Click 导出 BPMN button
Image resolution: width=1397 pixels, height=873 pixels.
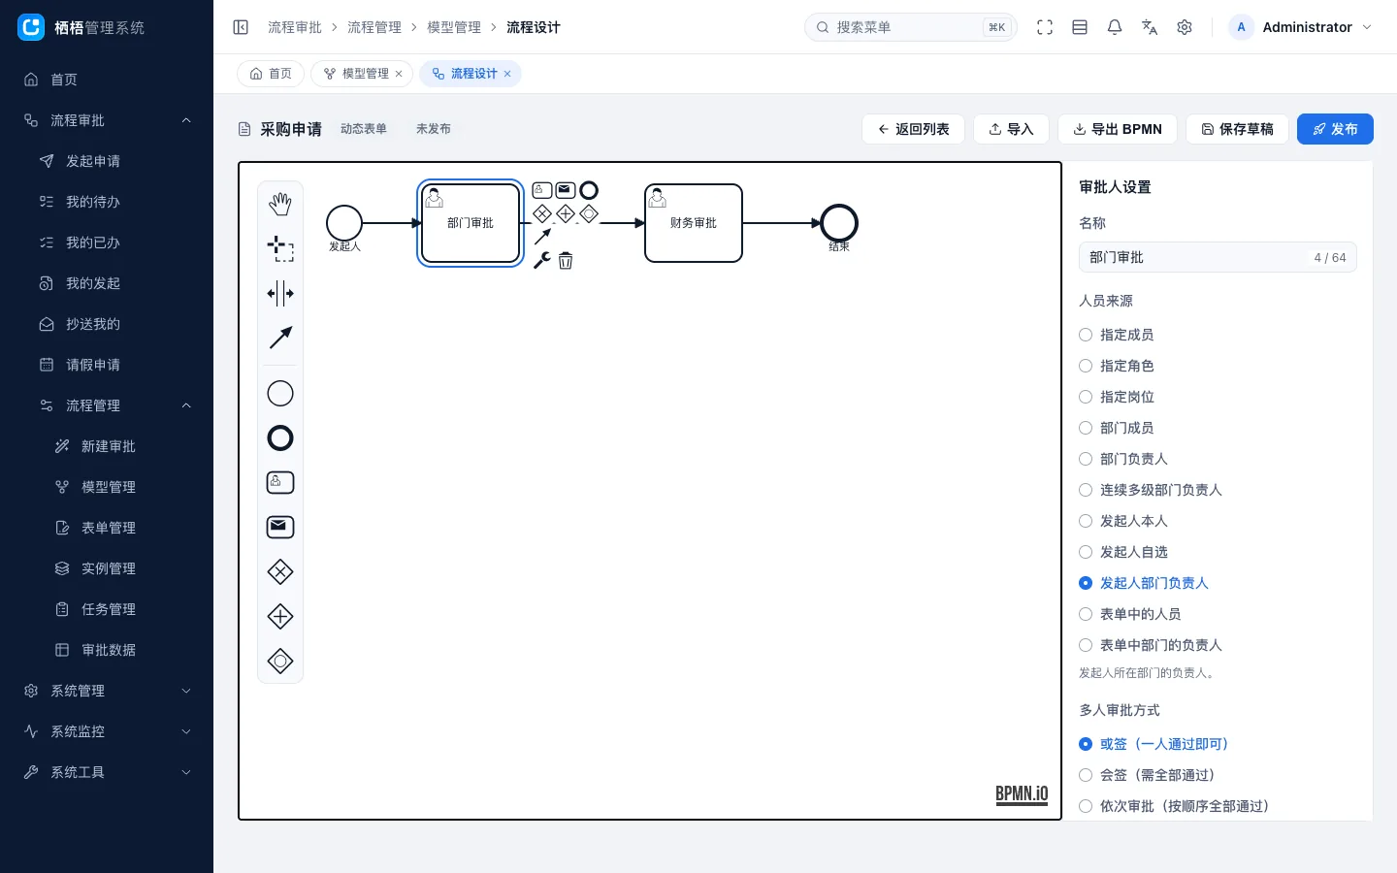tap(1118, 129)
